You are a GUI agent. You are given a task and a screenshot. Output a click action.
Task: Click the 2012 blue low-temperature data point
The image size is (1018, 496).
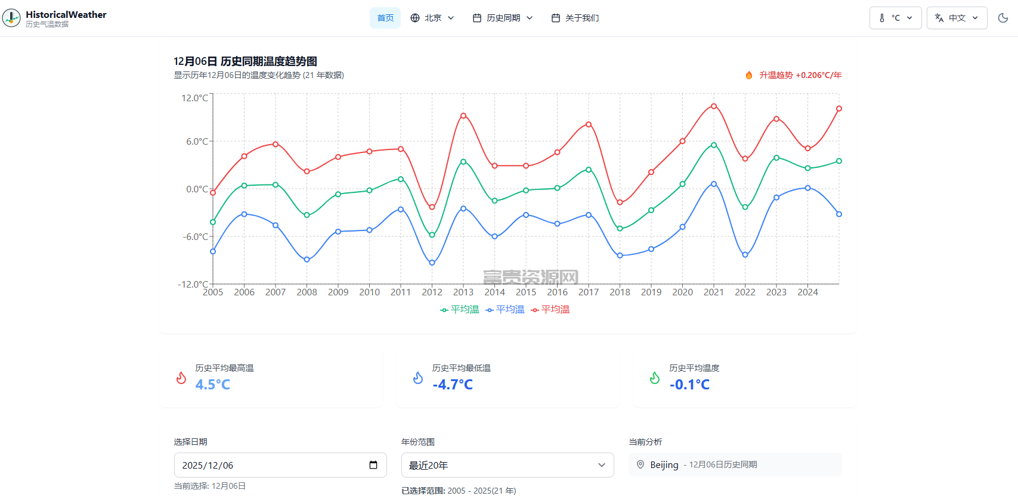[x=432, y=263]
